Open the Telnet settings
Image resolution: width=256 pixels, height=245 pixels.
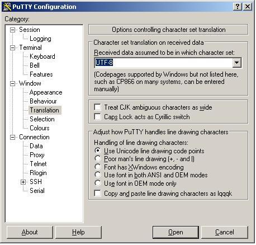38,164
